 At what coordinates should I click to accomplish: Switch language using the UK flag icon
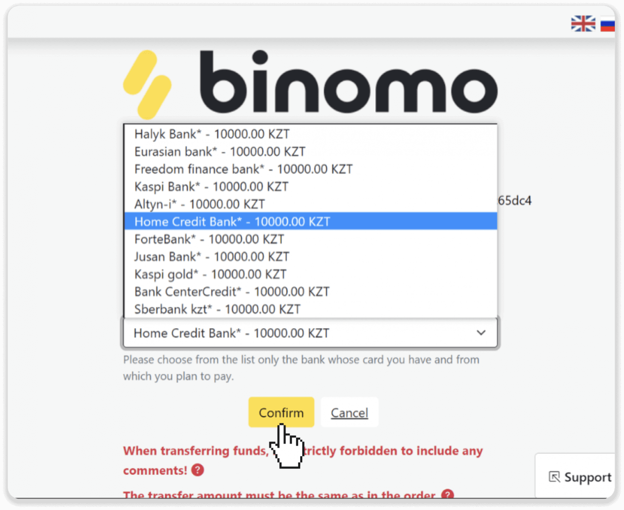pyautogui.click(x=583, y=23)
